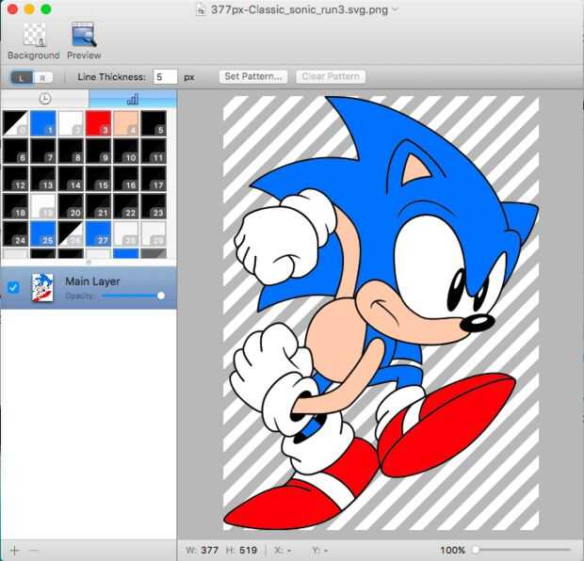Pick color swatch number 6

(x=15, y=151)
